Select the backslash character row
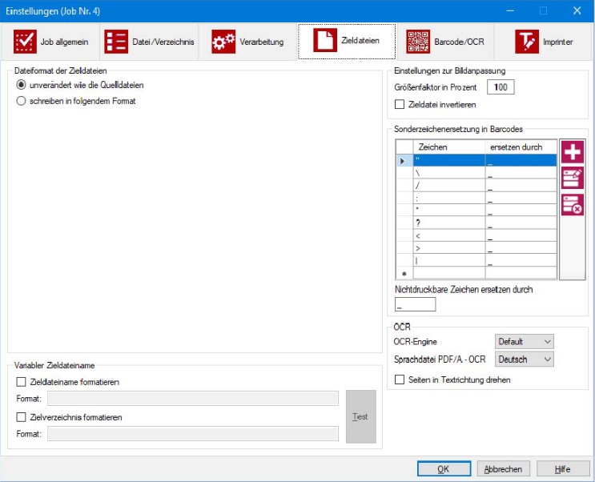 [x=476, y=174]
